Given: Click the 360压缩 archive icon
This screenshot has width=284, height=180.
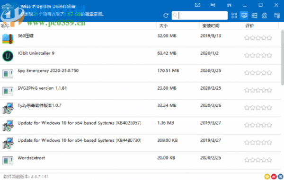Looking at the screenshot, I should 8,39.
